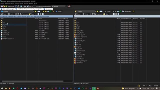
Task: Select the world_nether folder in remote panel
Action: (80, 31)
